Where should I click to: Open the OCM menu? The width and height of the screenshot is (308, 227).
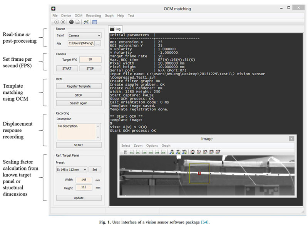pos(79,15)
